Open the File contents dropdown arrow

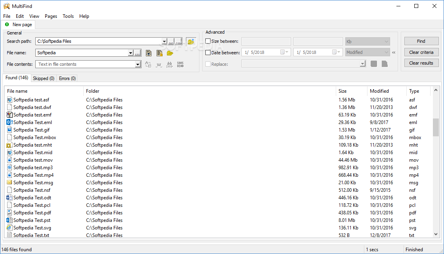coord(138,65)
